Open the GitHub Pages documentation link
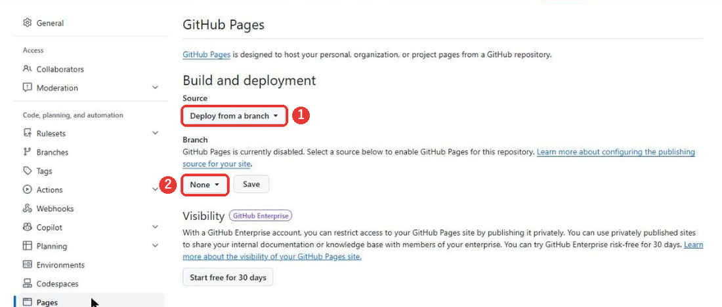 (206, 54)
